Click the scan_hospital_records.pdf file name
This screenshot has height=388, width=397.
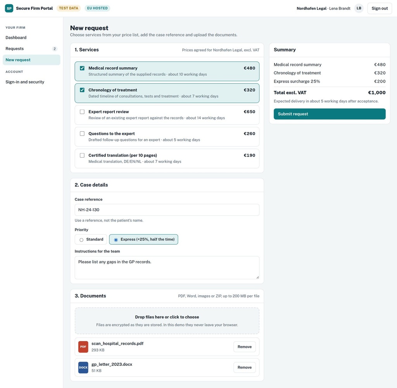pos(117,344)
